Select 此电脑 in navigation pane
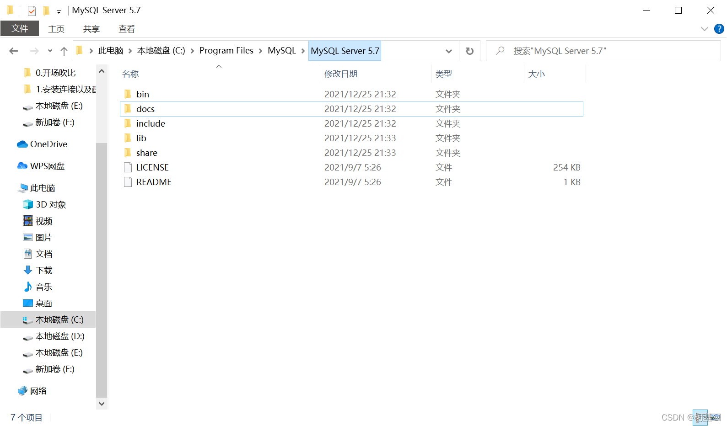This screenshot has height=426, width=727. click(x=42, y=188)
